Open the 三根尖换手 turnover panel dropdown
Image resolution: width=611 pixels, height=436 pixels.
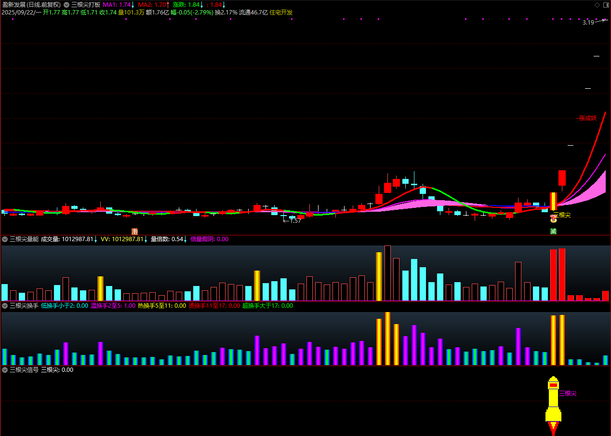(x=5, y=306)
